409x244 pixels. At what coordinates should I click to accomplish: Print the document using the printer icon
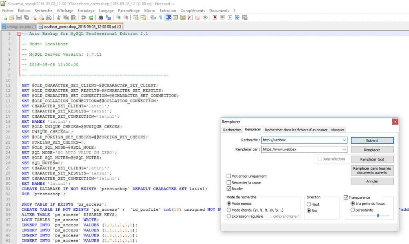coord(48,18)
